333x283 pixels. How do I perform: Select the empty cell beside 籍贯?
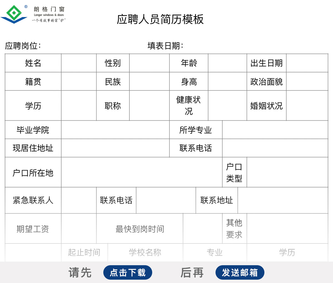[x=79, y=81]
